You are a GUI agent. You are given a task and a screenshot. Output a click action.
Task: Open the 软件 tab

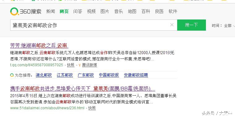coord(173,11)
